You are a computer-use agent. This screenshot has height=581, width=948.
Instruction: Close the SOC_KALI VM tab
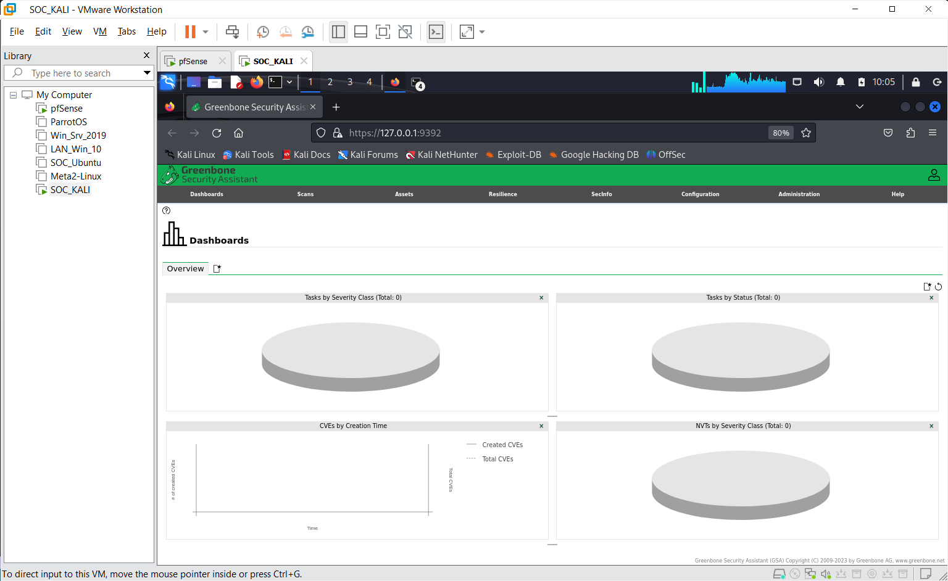[304, 61]
